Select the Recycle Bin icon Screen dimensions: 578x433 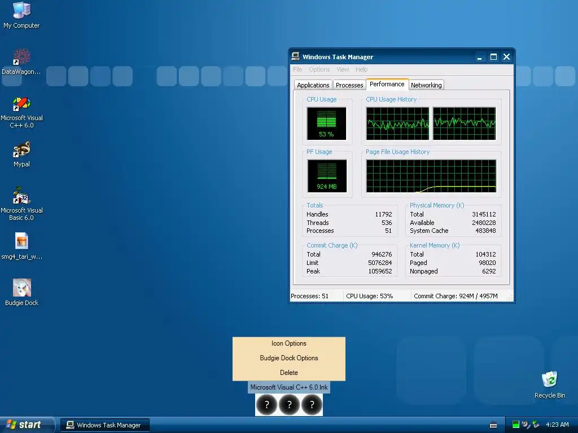[x=550, y=385]
